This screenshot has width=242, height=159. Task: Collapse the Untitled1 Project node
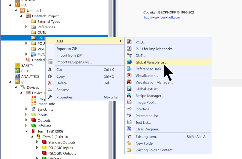[21, 16]
